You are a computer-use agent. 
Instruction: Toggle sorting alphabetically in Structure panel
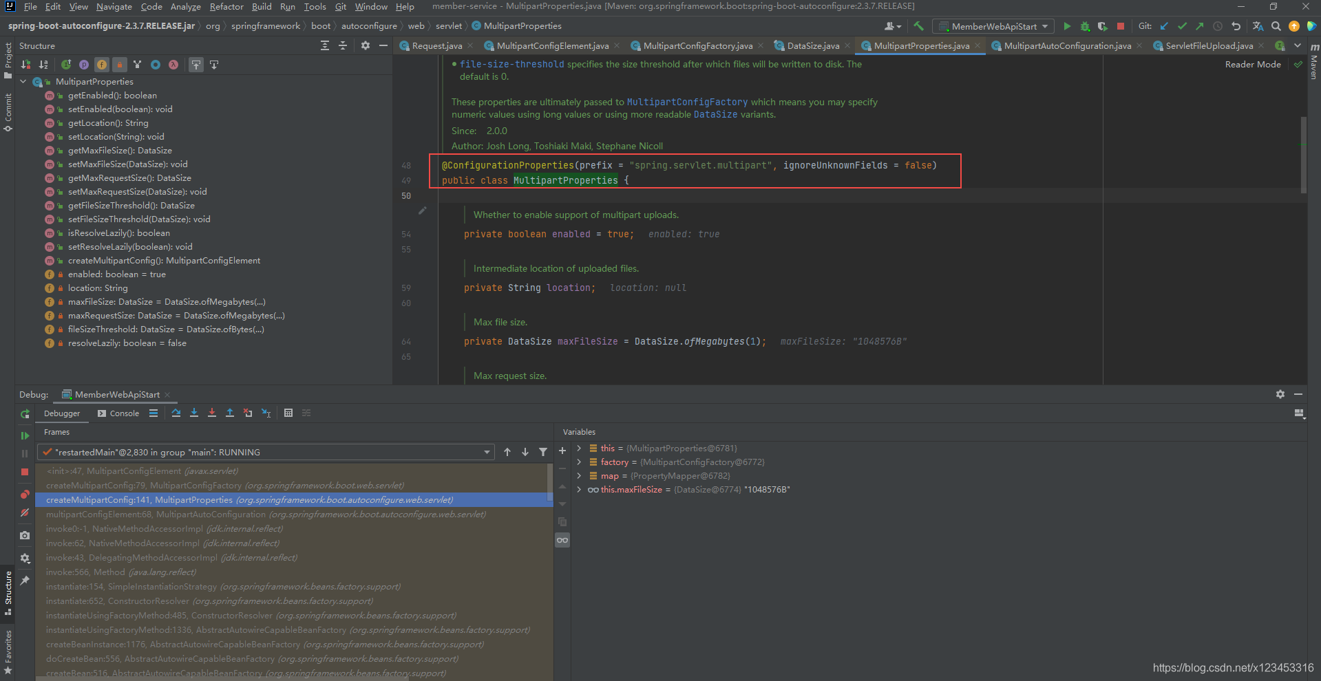pyautogui.click(x=43, y=64)
